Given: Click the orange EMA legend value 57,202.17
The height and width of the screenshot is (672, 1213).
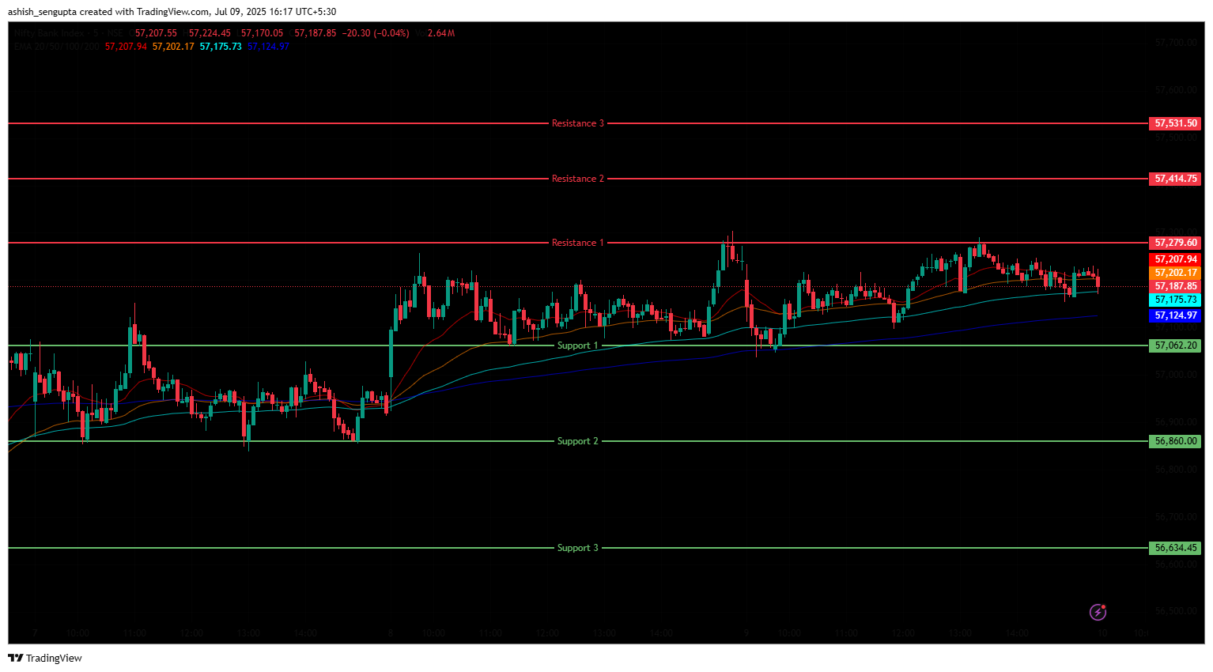Looking at the screenshot, I should (173, 47).
